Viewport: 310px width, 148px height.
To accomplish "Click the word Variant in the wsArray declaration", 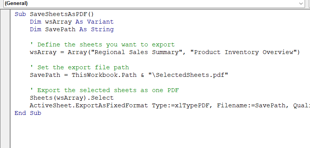I will pyautogui.click(x=100, y=22).
